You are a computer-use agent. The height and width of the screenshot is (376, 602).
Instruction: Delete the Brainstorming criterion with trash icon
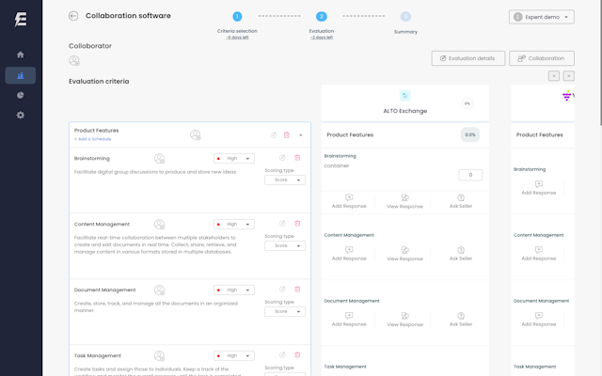[x=297, y=158]
